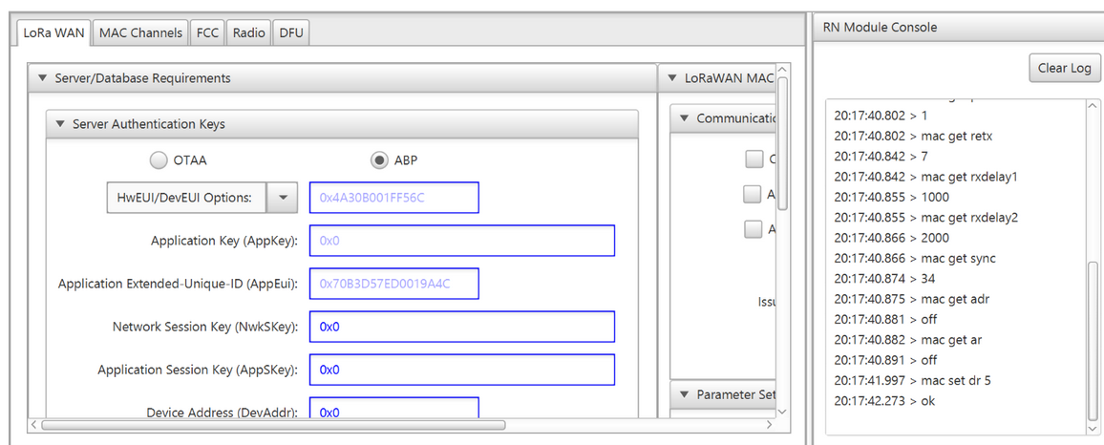
Task: Click the '> 1000' log line
Action: click(x=891, y=197)
